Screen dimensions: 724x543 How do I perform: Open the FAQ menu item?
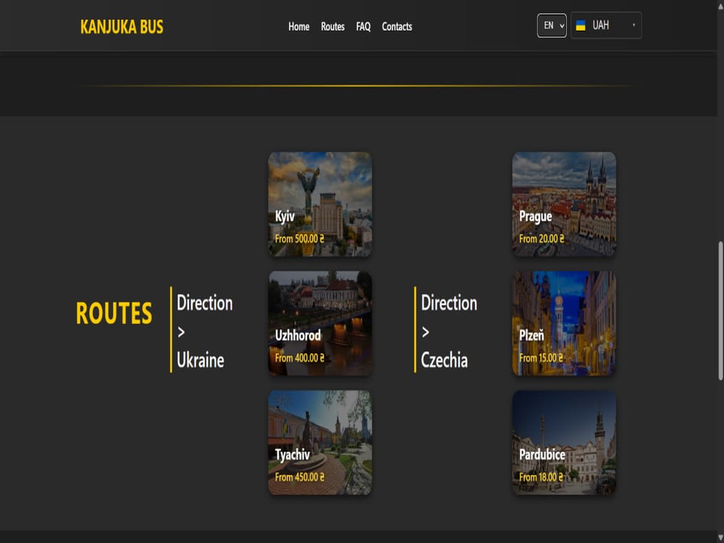coord(363,27)
